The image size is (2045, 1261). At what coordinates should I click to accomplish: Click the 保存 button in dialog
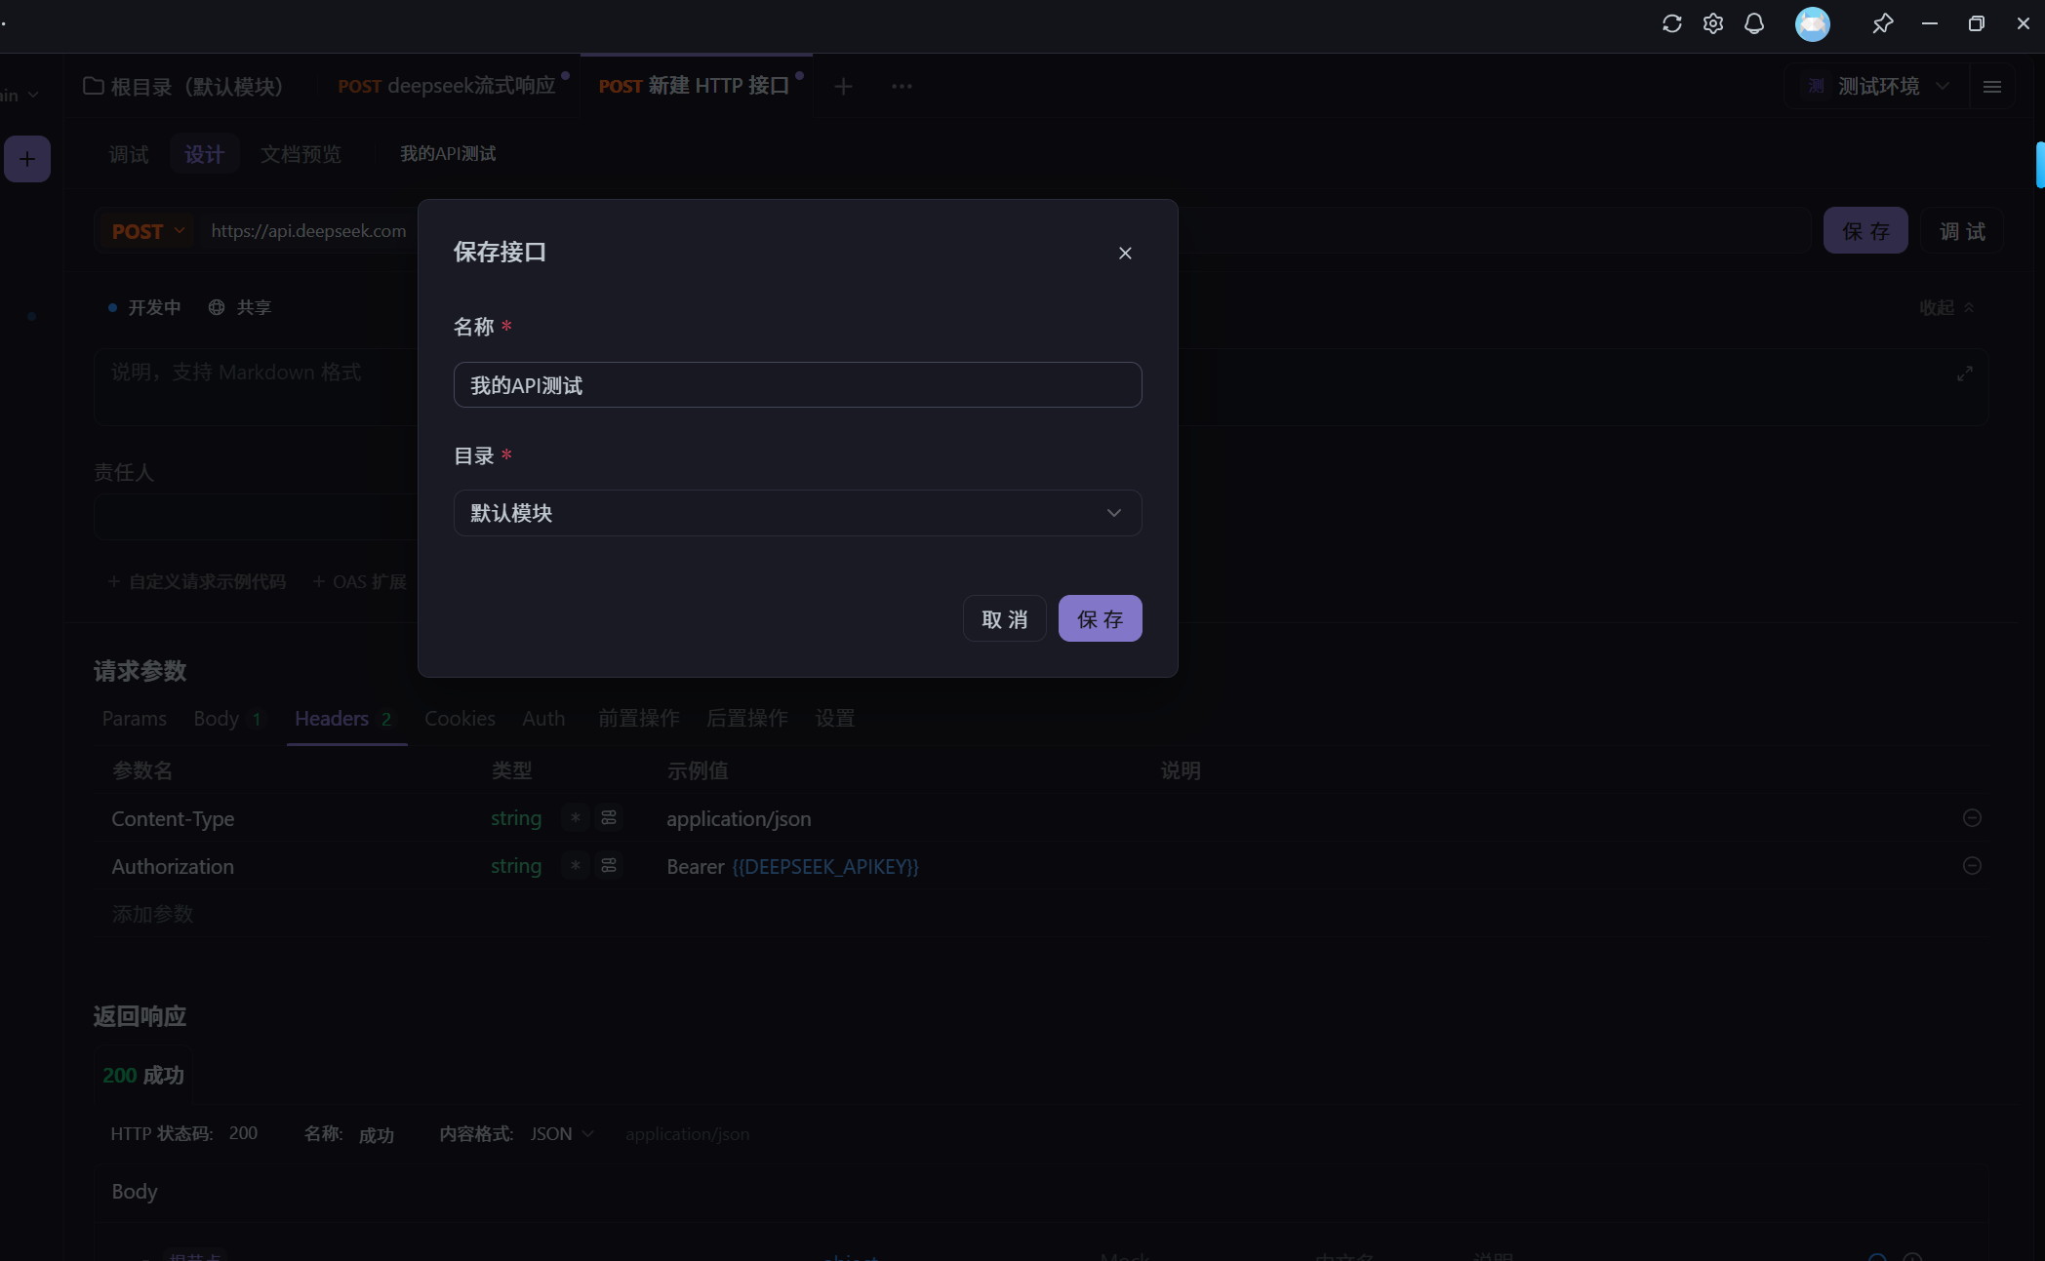click(x=1100, y=619)
